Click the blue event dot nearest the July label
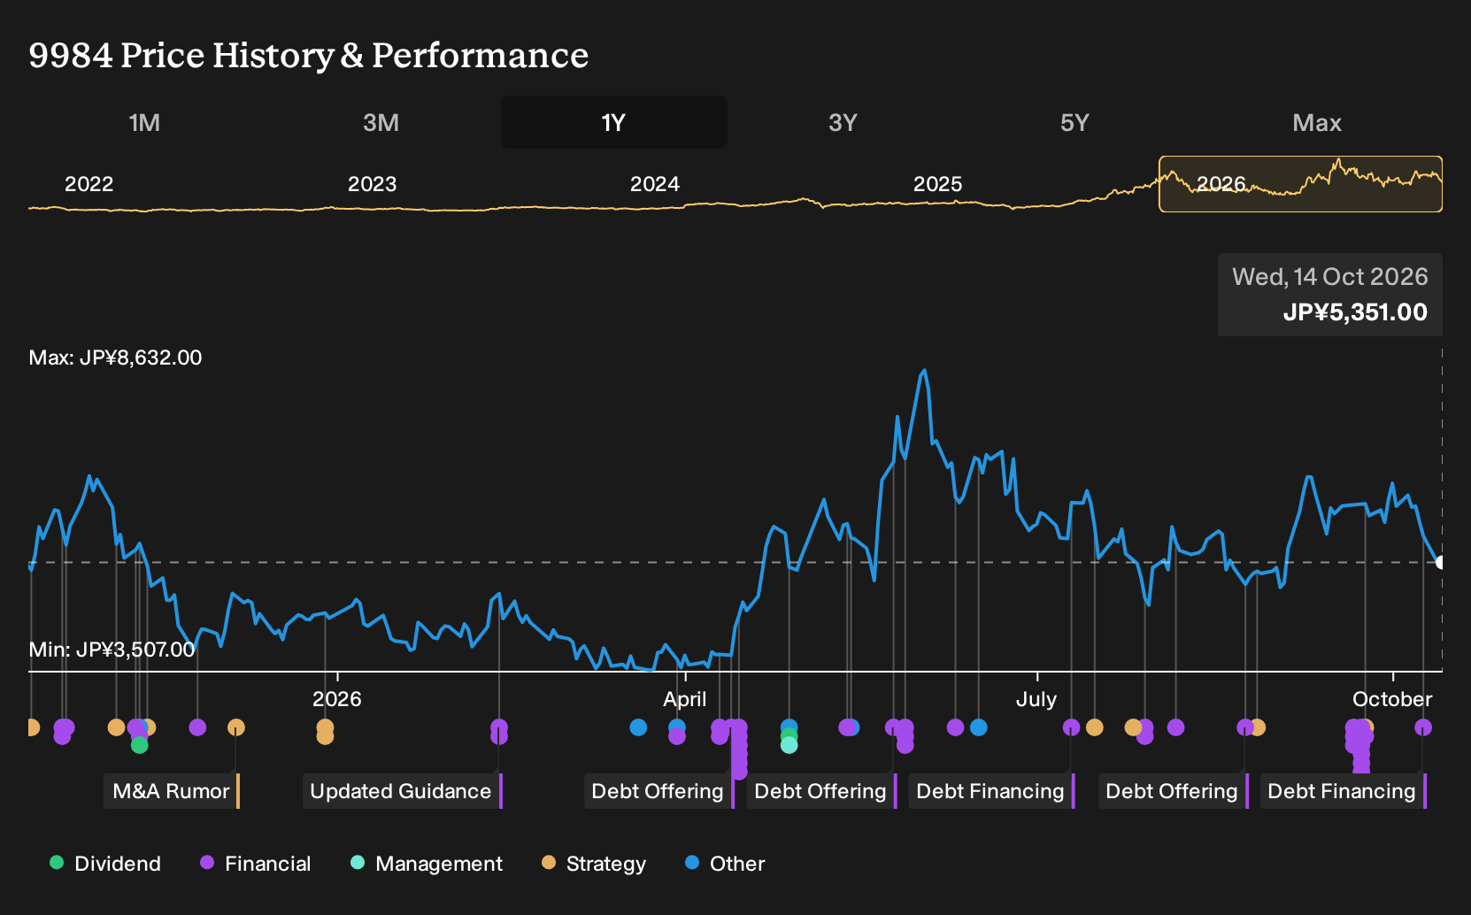1471x915 pixels. click(978, 727)
